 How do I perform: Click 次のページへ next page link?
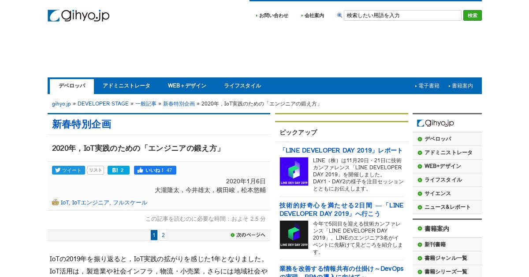pos(251,235)
